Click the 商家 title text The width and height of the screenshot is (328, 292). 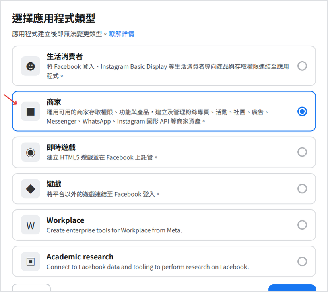54,102
